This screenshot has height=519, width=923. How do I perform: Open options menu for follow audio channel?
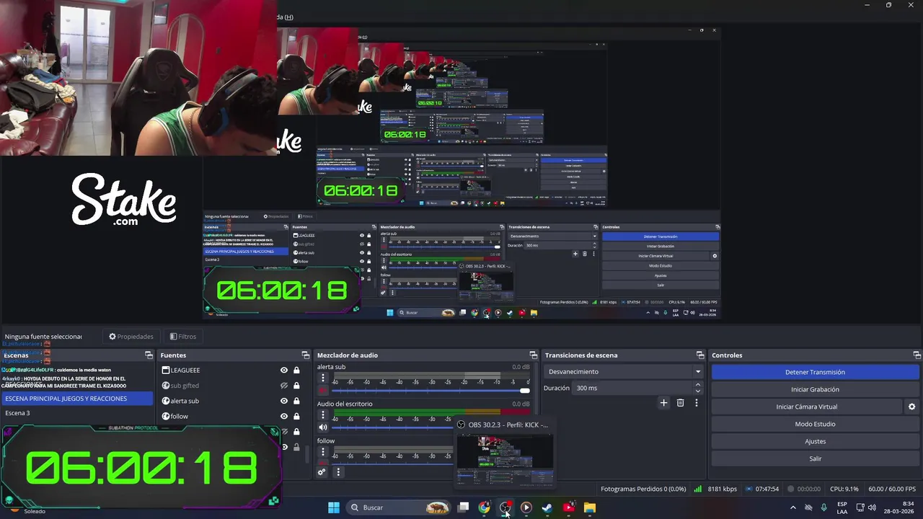323,452
